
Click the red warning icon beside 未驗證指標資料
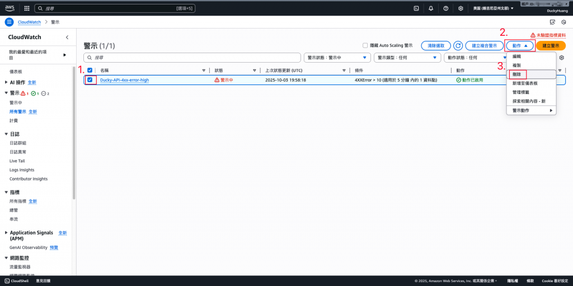pos(533,35)
